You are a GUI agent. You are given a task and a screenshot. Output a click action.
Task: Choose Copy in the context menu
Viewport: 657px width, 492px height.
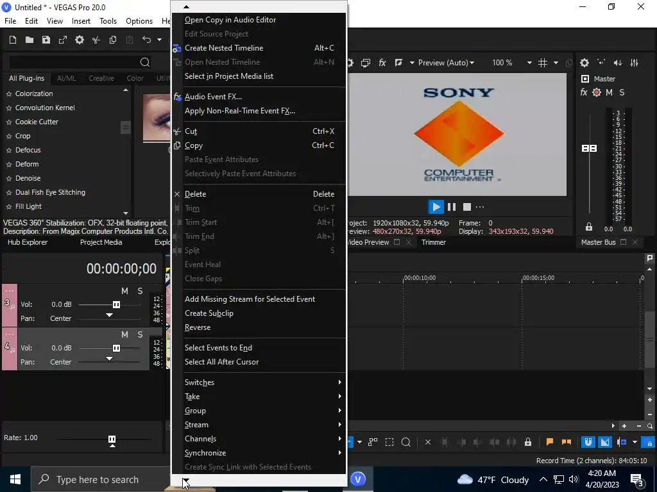[259, 145]
